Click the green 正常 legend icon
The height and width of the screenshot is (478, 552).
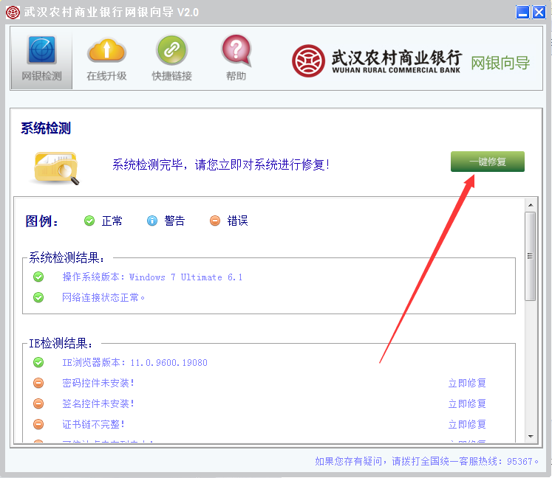(x=89, y=221)
